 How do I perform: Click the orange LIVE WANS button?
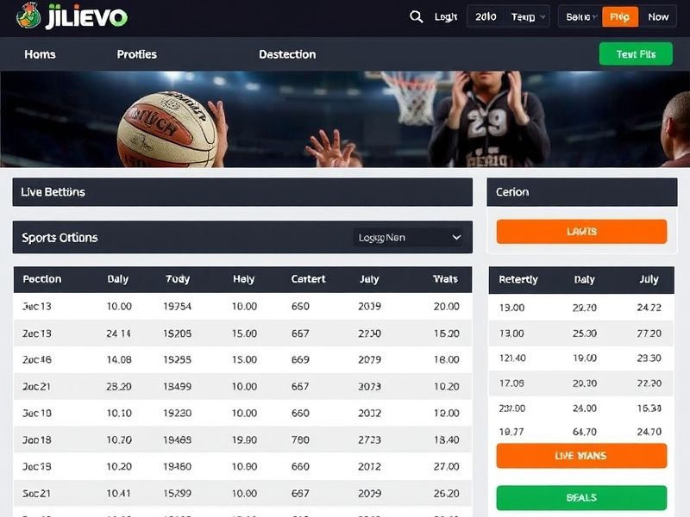pos(581,456)
